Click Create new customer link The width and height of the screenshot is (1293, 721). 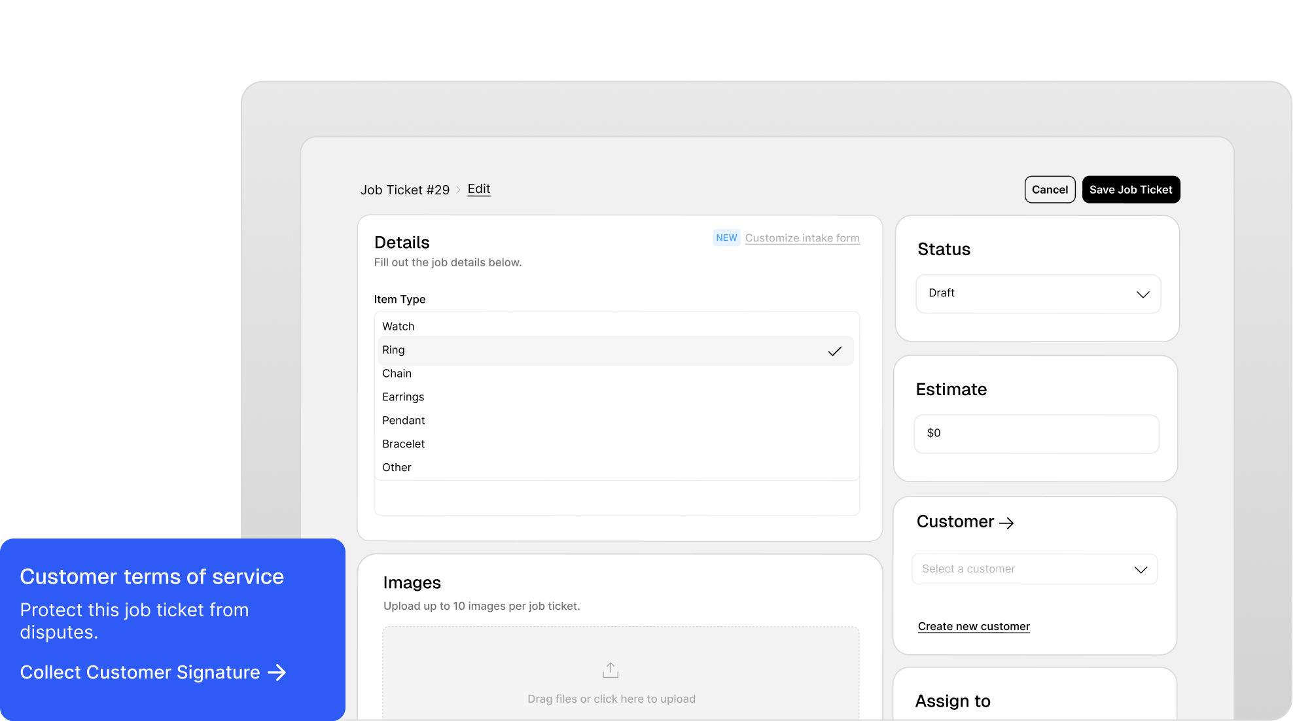click(974, 627)
